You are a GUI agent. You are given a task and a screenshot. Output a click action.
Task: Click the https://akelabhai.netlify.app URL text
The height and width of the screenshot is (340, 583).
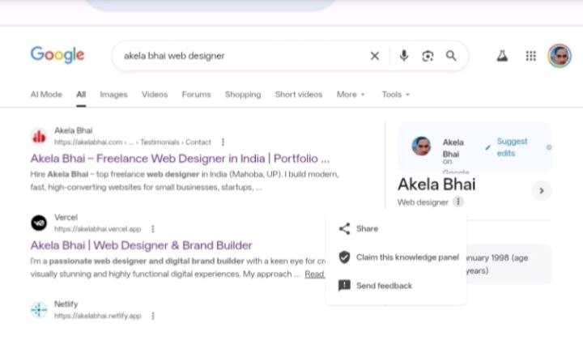pos(98,316)
